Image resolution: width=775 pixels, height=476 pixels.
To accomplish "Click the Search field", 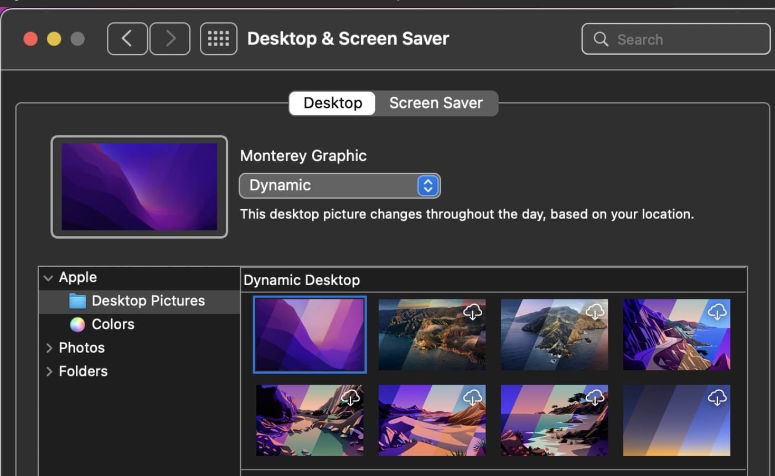I will (675, 39).
